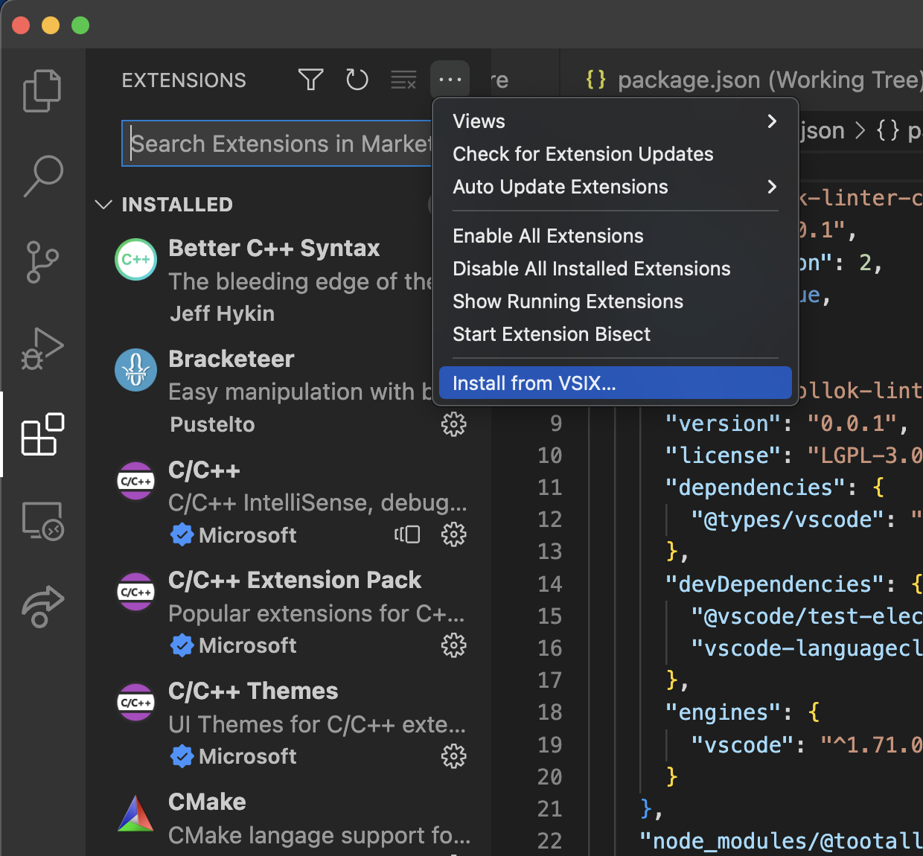Image resolution: width=923 pixels, height=856 pixels.
Task: Open the Live Share view icon
Action: [x=42, y=607]
